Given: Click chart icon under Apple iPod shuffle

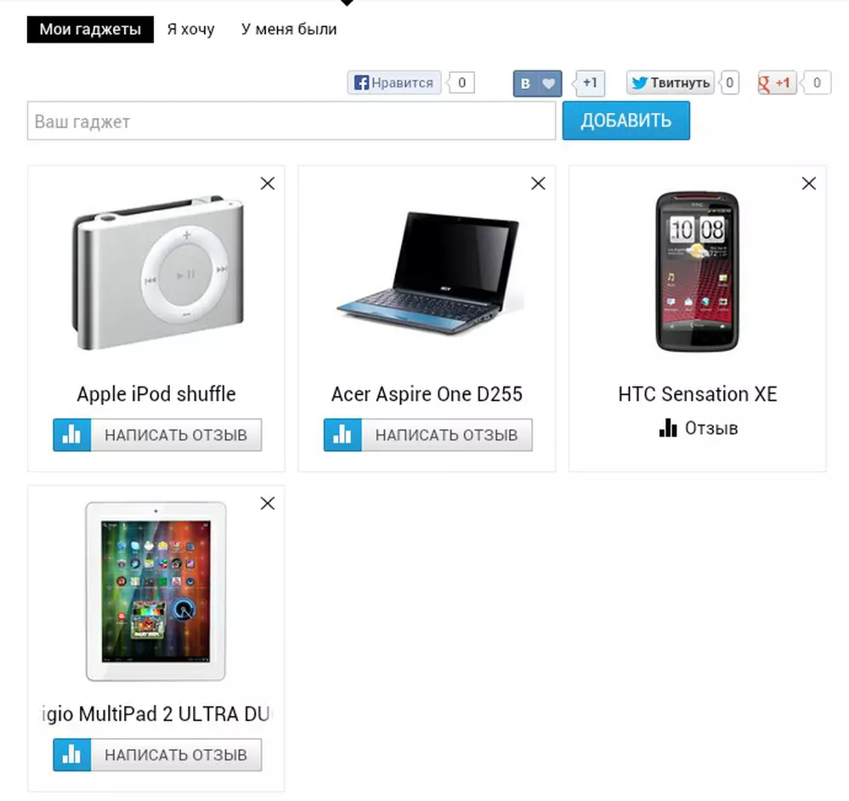Looking at the screenshot, I should coord(72,435).
